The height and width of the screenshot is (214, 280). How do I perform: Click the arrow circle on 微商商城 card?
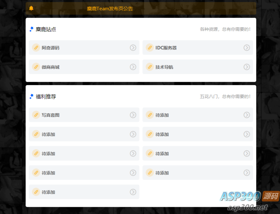coord(133,67)
